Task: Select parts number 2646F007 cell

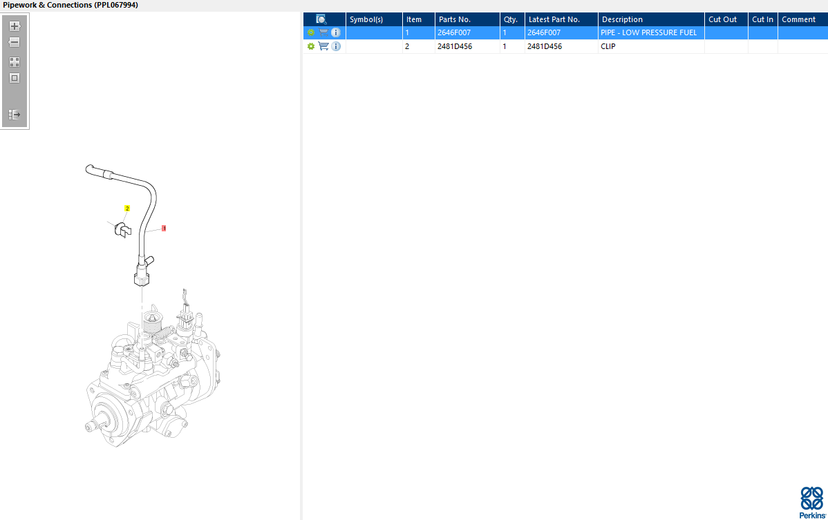Action: pos(467,32)
